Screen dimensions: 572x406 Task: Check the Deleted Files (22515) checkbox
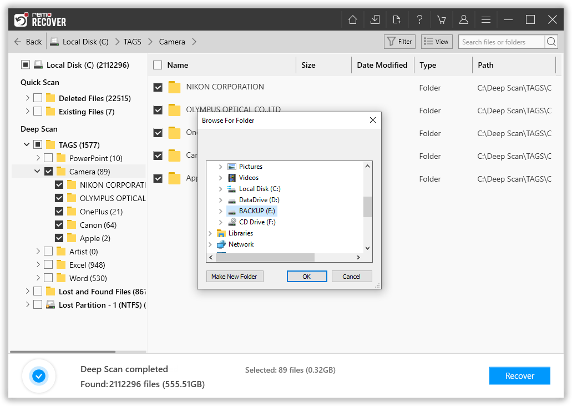(x=38, y=98)
